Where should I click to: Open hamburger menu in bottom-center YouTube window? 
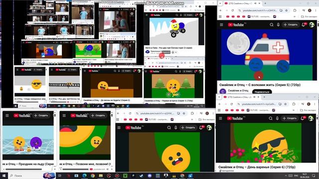119,128
